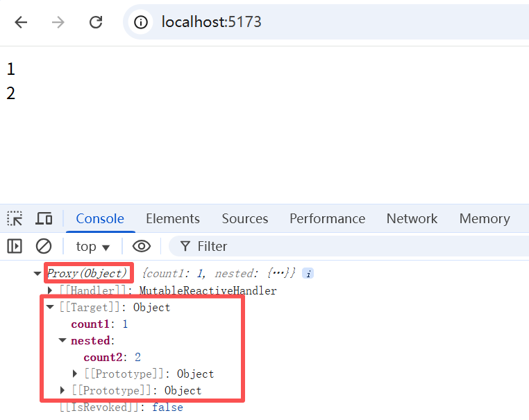529x420 pixels.
Task: Open the Elements tab
Action: point(173,219)
